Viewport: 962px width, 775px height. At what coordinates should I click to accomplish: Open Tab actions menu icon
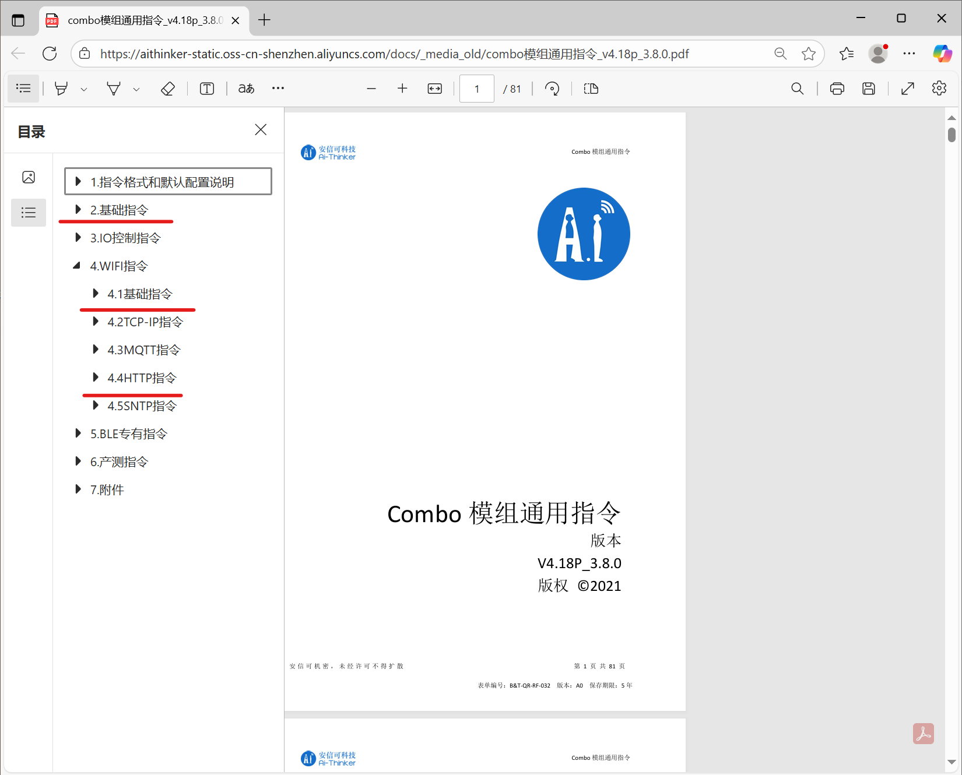(x=18, y=20)
